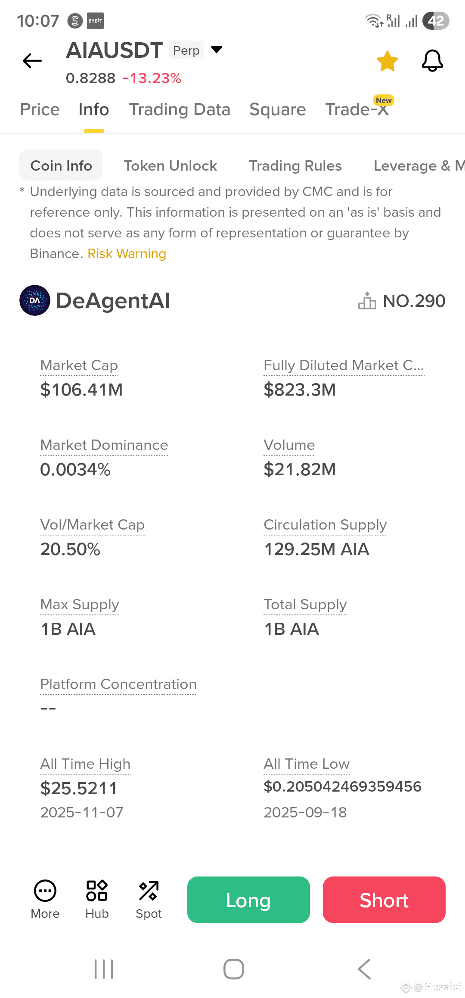Tap the green Long button
Image resolution: width=465 pixels, height=998 pixels.
248,900
